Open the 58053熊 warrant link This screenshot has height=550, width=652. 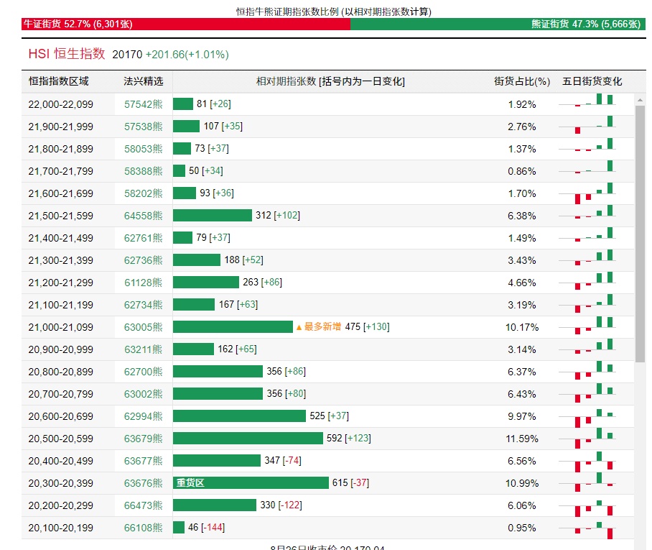click(x=143, y=149)
